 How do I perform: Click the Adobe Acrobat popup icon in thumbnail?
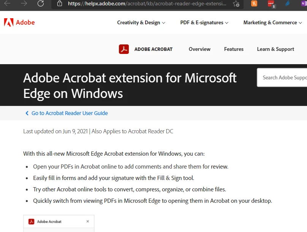click(31, 221)
